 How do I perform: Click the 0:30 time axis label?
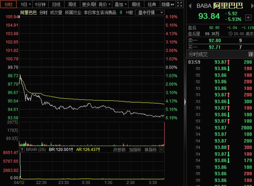coord(86,183)
